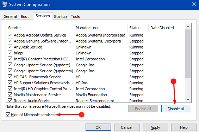Screen dimensions: 199x132
Task: Toggle Realtek Audio Service checkbox
Action: tap(10, 100)
